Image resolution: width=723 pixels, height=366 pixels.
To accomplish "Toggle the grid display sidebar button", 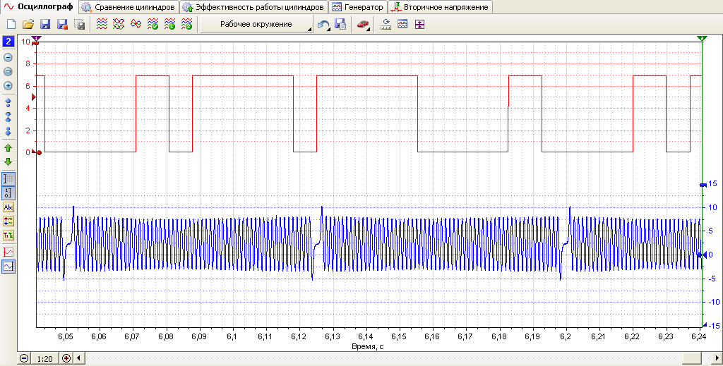I will coord(8,179).
